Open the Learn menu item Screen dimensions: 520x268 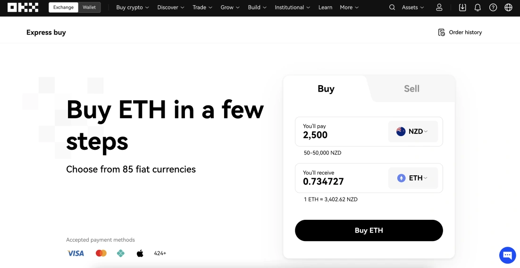click(325, 7)
